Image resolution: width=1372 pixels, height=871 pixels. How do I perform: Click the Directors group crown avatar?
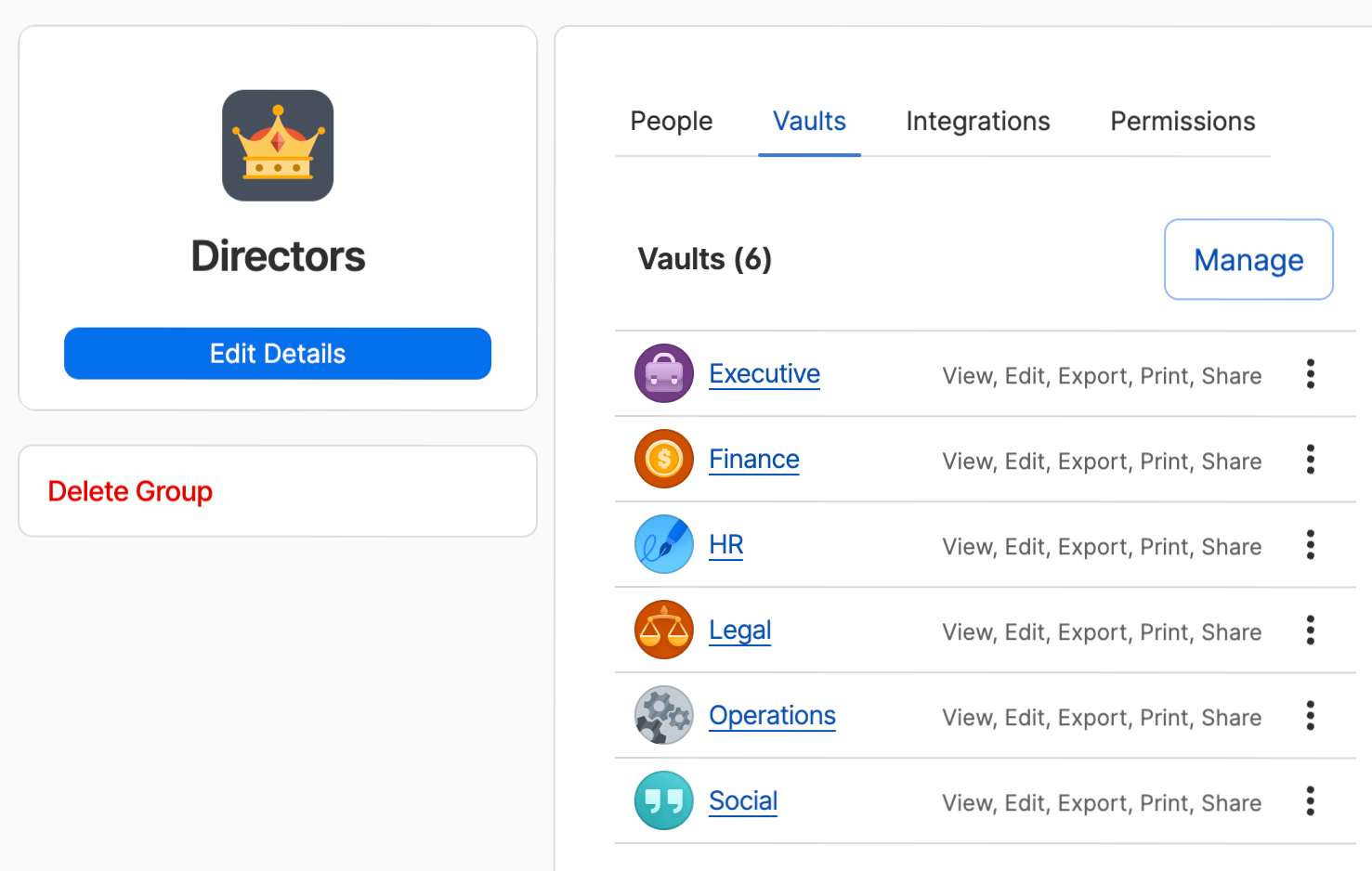[277, 145]
